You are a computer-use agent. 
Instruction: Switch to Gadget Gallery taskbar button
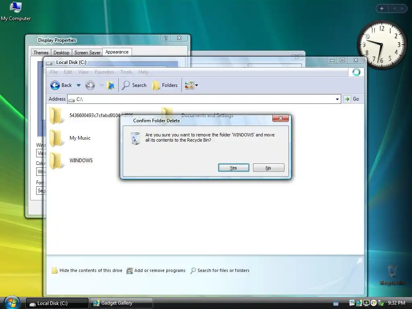(x=122, y=303)
